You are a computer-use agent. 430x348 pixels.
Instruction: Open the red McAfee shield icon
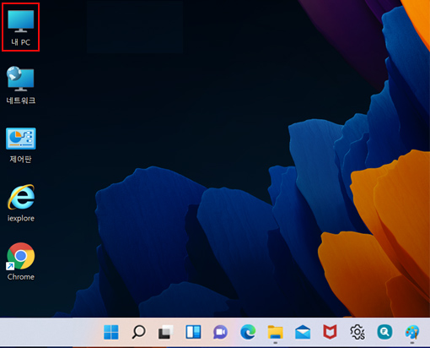tap(330, 332)
